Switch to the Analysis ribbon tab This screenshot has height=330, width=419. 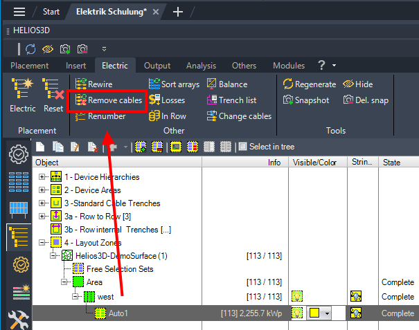[x=201, y=66]
